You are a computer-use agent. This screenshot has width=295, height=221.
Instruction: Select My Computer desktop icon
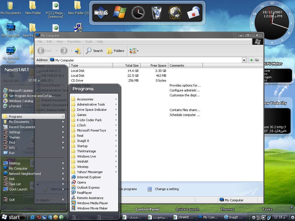tap(11, 30)
